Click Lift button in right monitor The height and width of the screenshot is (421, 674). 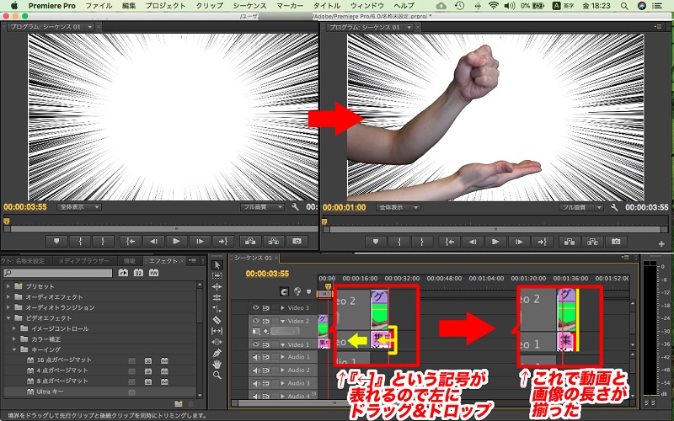point(570,242)
